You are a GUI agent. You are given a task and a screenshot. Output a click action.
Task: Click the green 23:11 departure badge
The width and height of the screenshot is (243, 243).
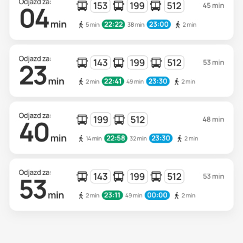tap(112, 195)
